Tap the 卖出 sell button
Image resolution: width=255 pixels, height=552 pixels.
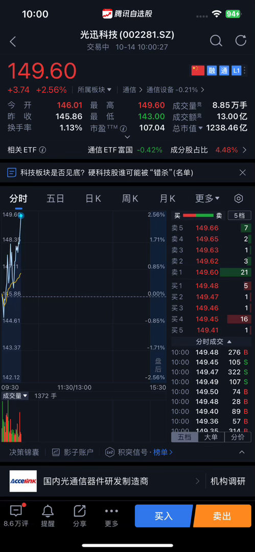point(222,516)
